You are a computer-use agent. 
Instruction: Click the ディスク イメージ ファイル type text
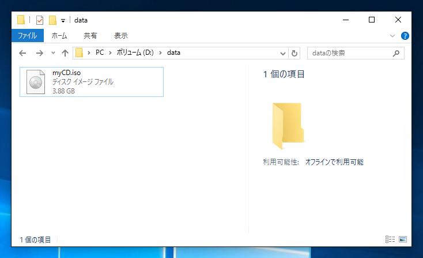(83, 82)
